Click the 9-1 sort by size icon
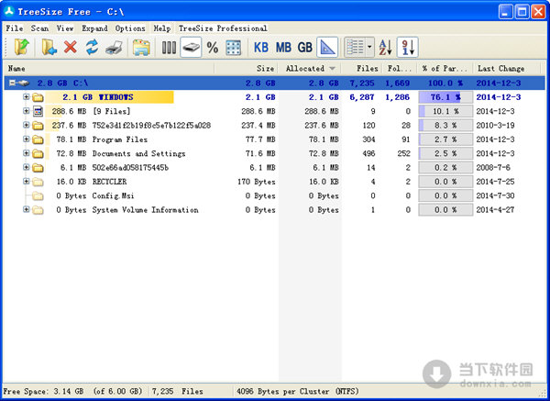550x401 pixels. pyautogui.click(x=408, y=47)
